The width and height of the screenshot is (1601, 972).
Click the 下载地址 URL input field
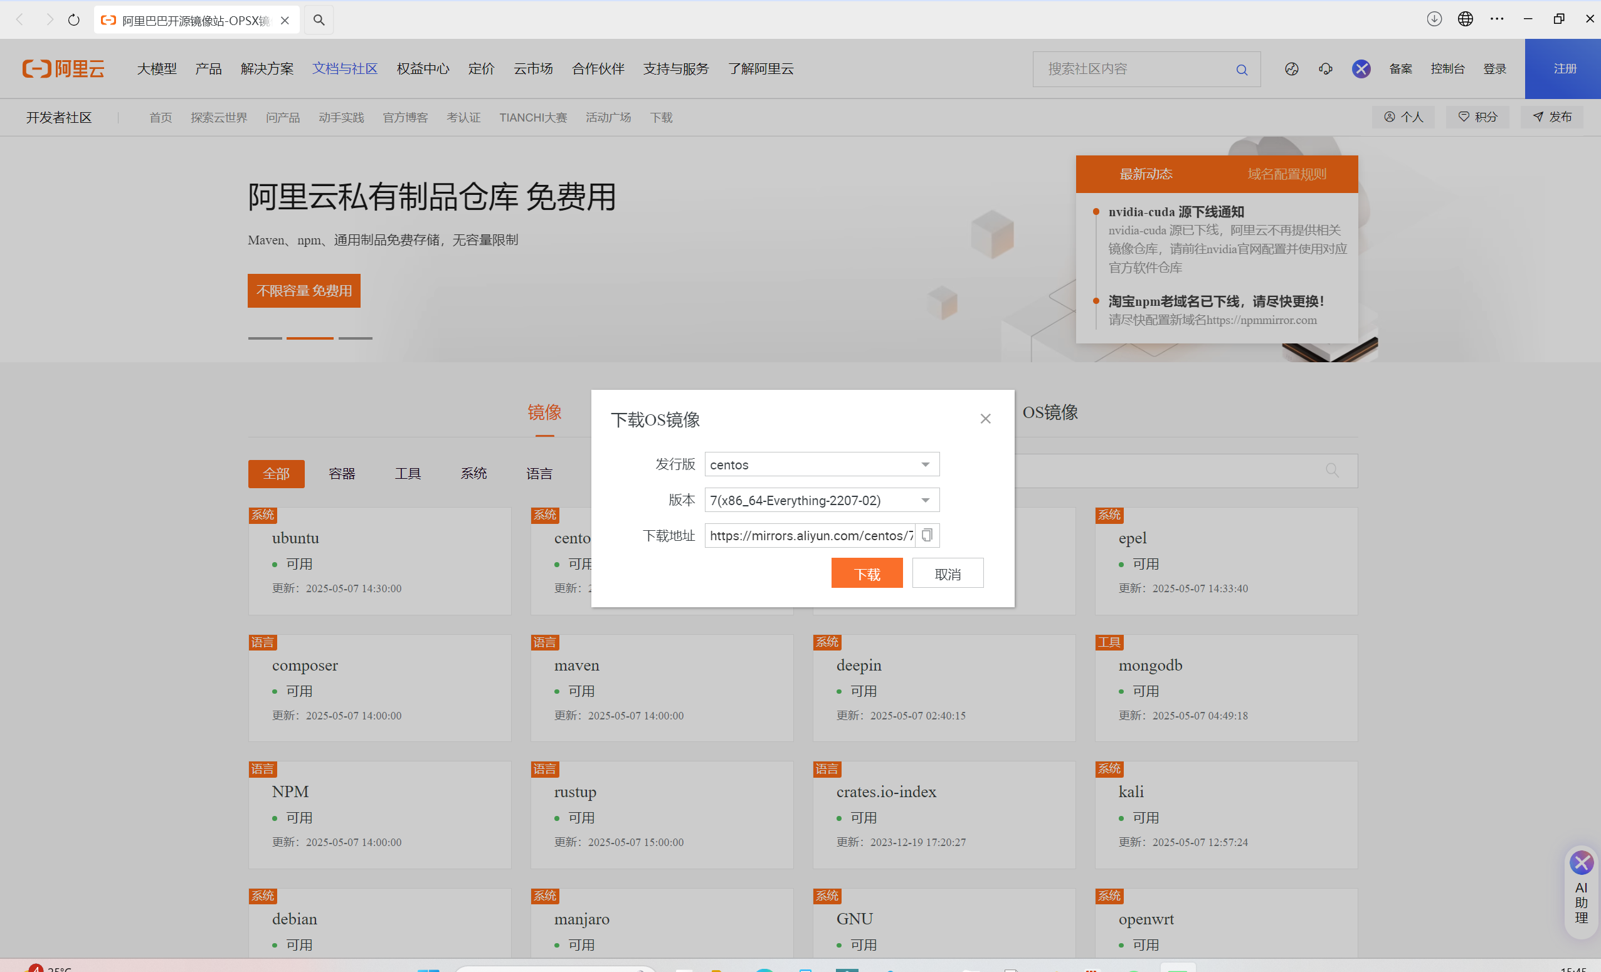pyautogui.click(x=810, y=535)
